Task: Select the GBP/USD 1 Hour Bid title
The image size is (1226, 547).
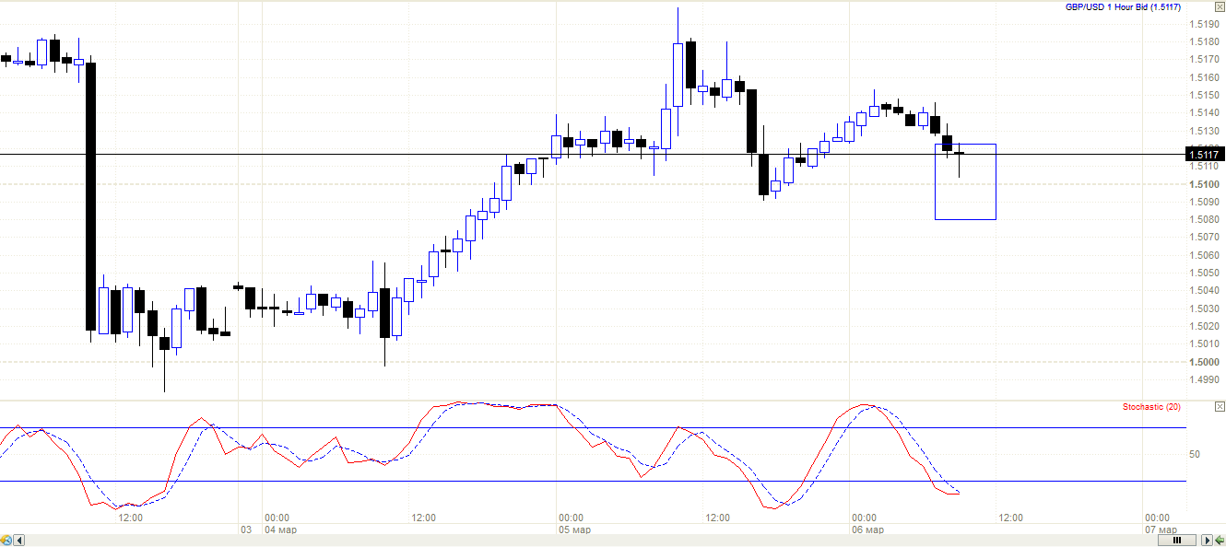Action: [x=1123, y=7]
